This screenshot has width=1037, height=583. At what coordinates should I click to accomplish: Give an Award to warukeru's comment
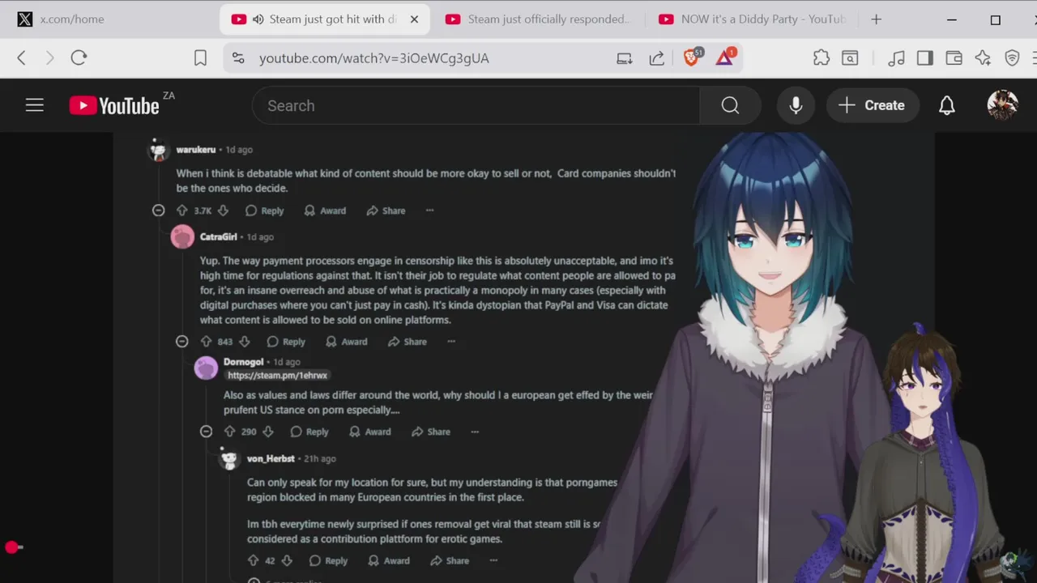point(325,211)
